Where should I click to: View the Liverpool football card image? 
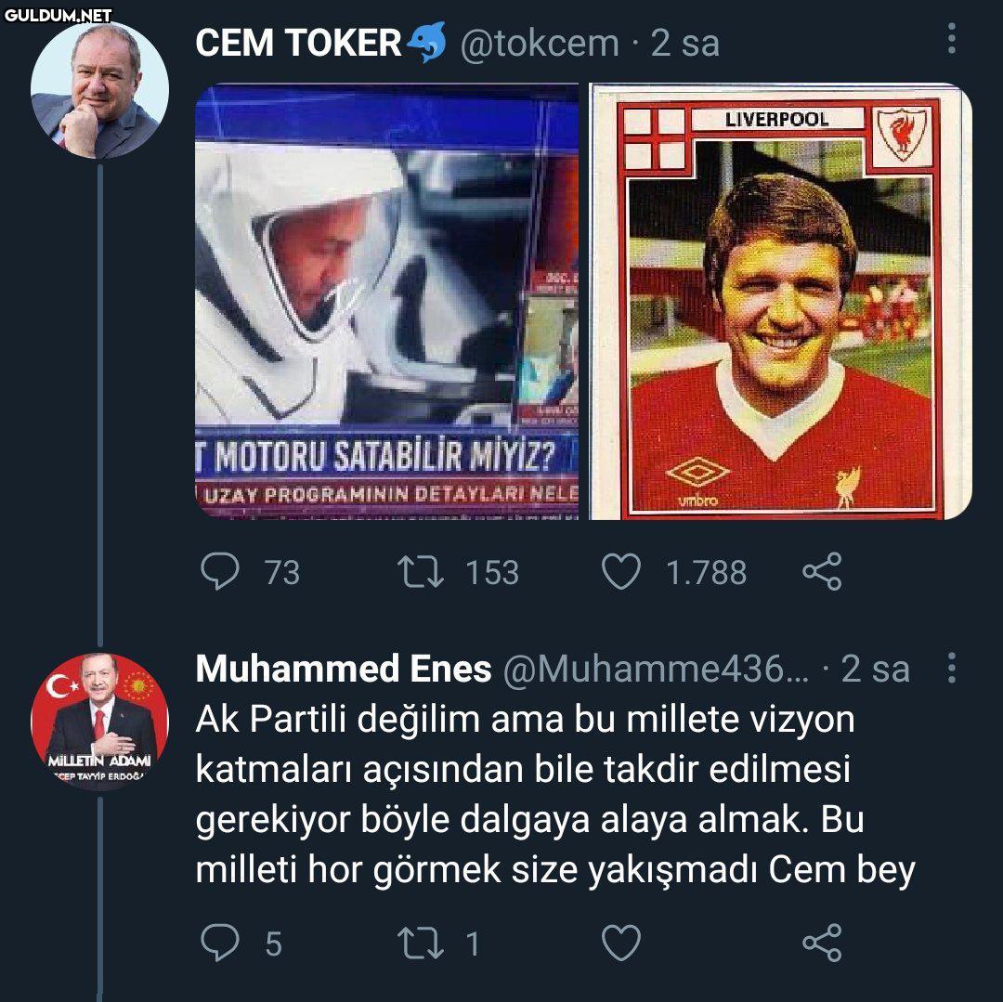780,301
